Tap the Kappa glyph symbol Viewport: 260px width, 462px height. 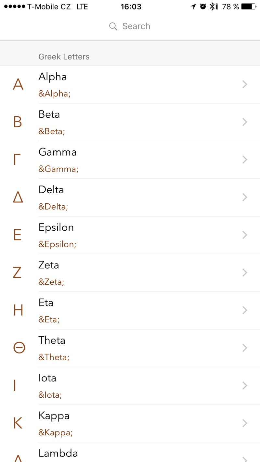pyautogui.click(x=18, y=423)
